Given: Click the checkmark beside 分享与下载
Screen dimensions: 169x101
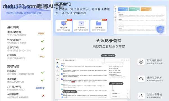Looking at the screenshot, I should 43,49.
